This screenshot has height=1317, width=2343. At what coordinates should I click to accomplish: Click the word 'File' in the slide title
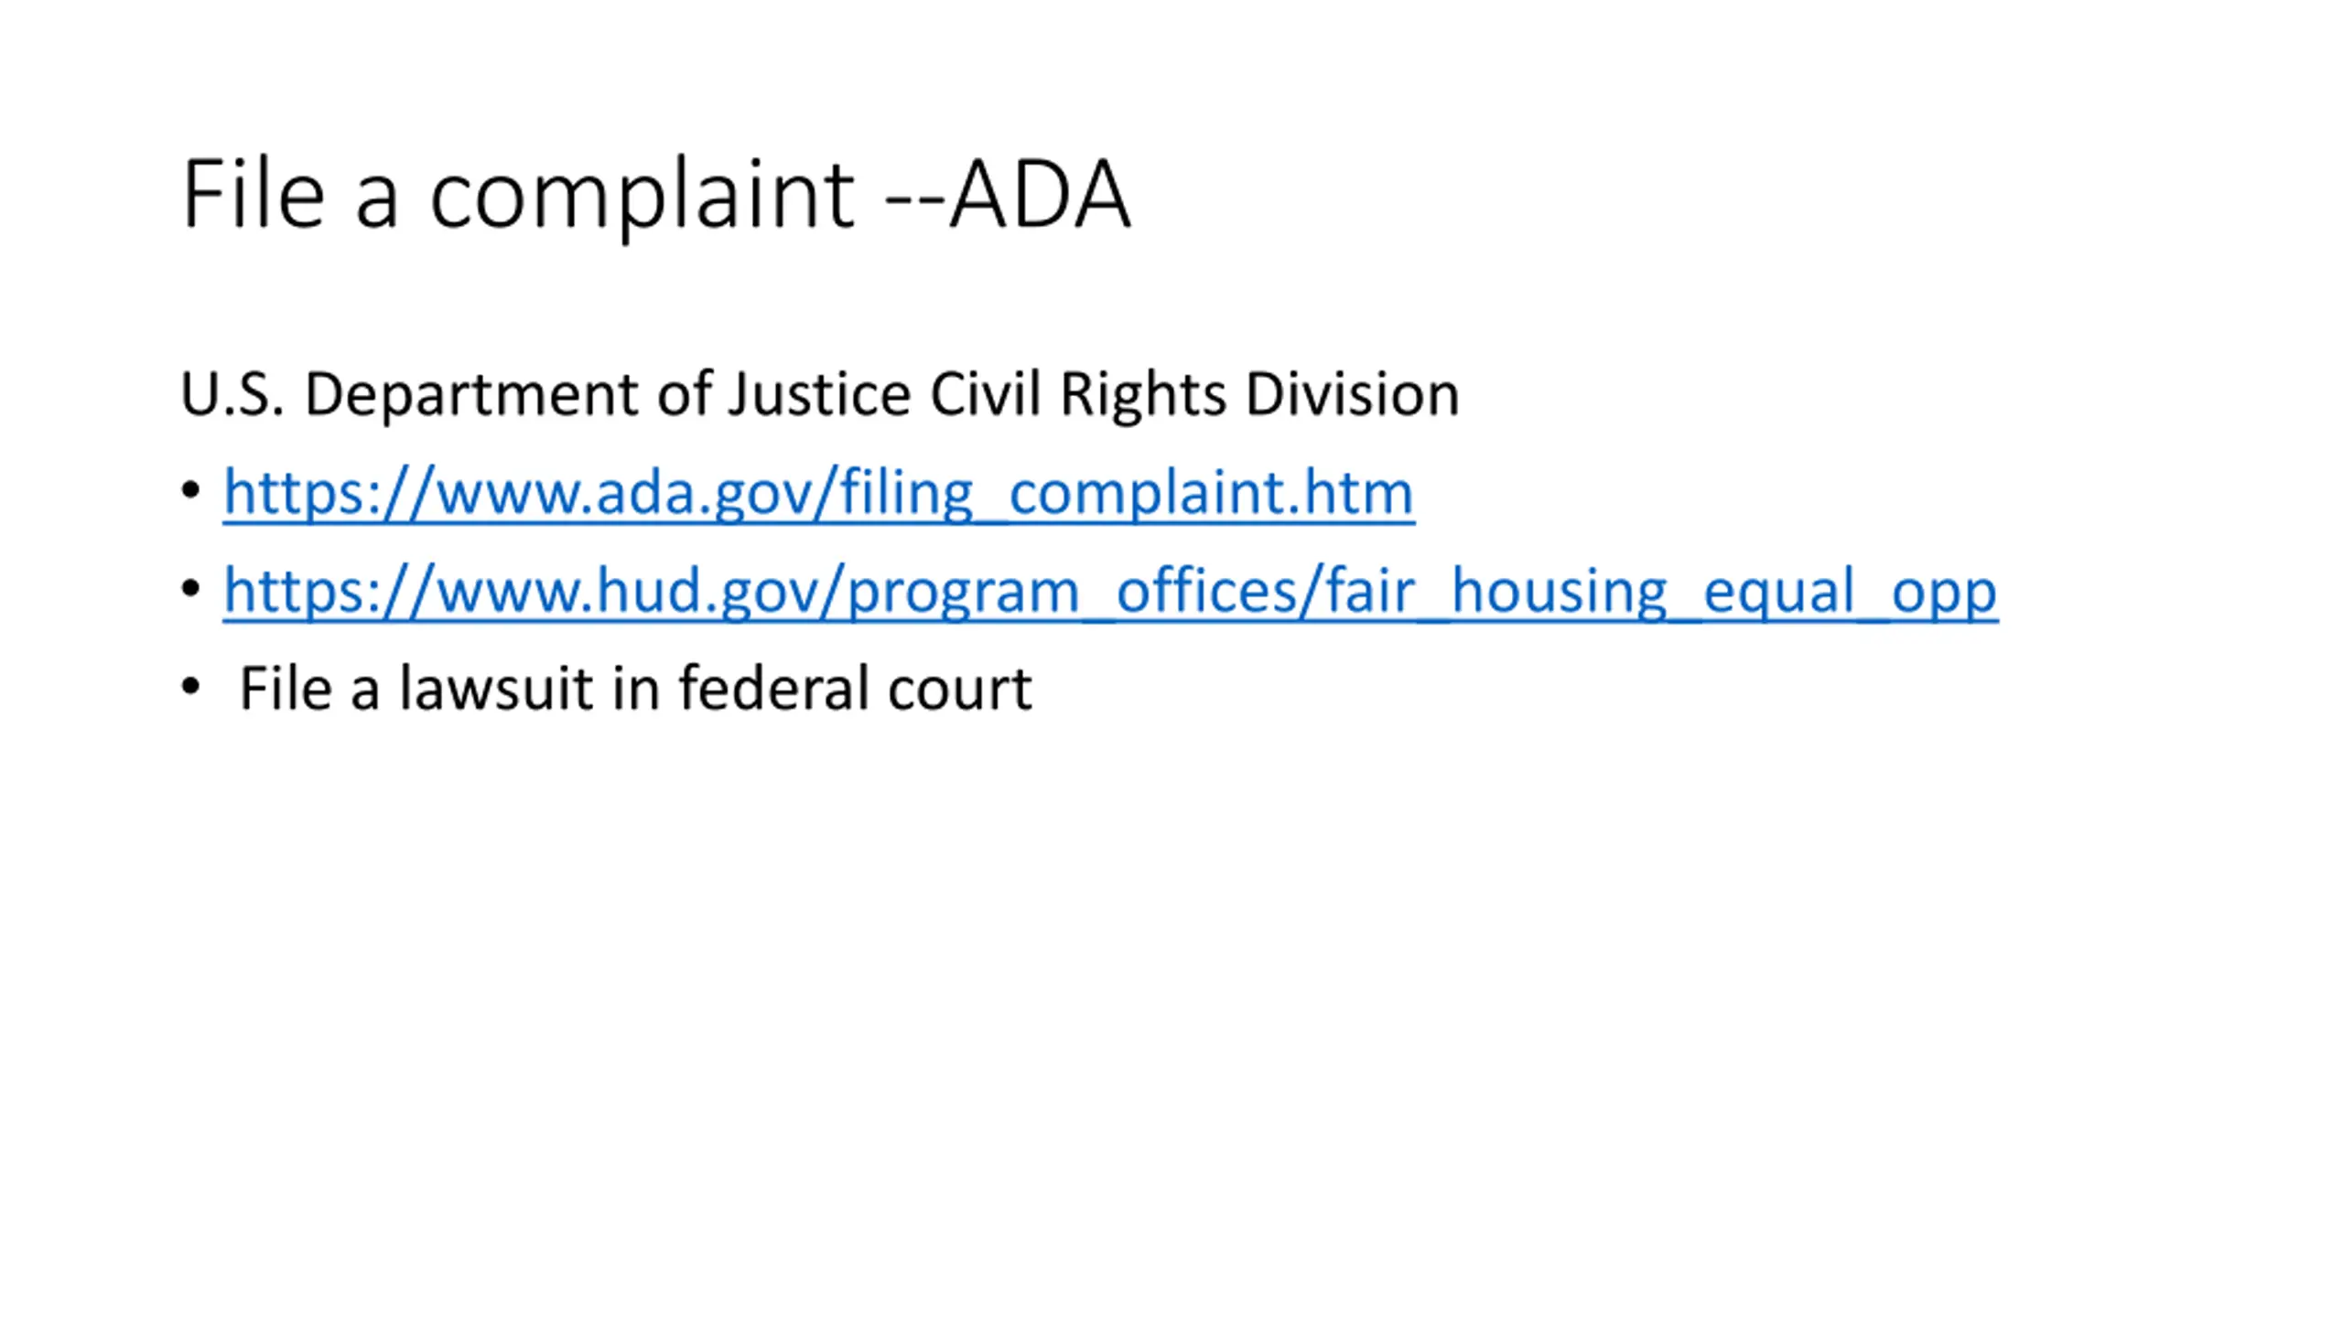point(254,194)
